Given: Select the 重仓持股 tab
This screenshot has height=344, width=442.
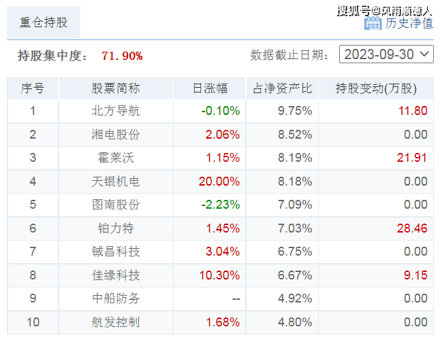Looking at the screenshot, I should coord(44,22).
